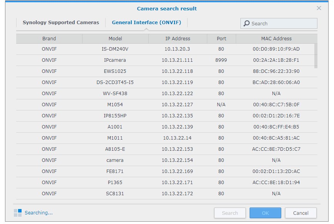Sort by the IP Address column header
The image size is (334, 224).
coord(177,38)
